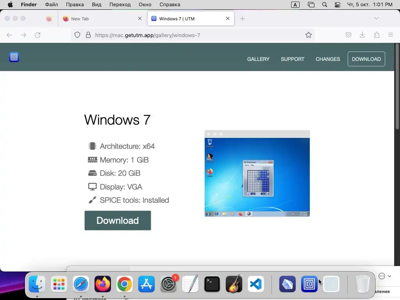Image resolution: width=400 pixels, height=300 pixels.
Task: Open the Вид menu
Action: click(96, 5)
